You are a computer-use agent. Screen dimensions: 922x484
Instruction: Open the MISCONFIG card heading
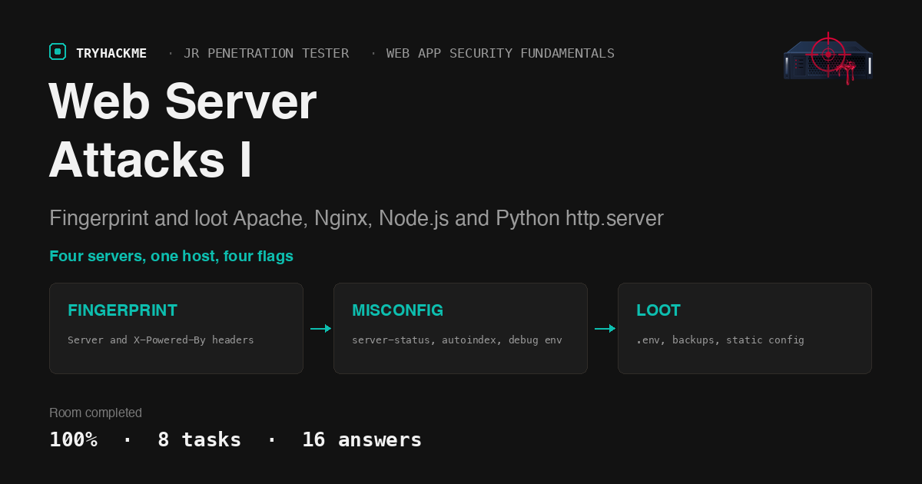coord(397,310)
